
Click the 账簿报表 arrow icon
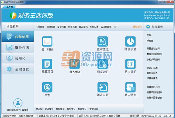[148, 27]
